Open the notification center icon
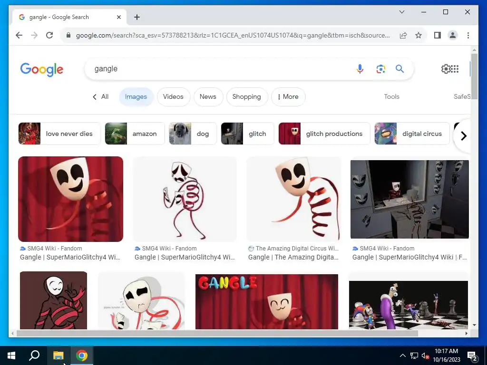Viewport: 487px width, 365px height. point(472,356)
